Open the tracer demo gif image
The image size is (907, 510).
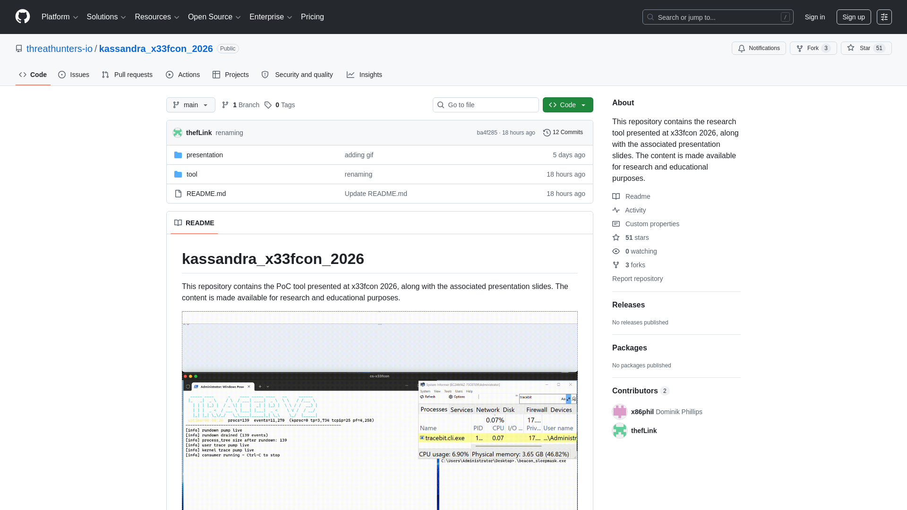(x=379, y=410)
